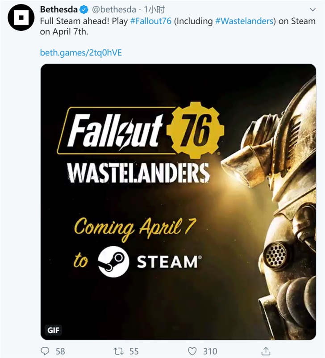Click the GIF badge on the image

(x=53, y=331)
